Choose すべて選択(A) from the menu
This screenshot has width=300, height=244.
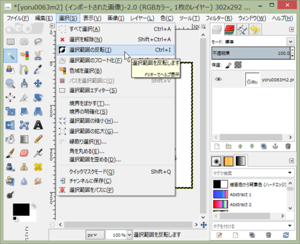115,29
